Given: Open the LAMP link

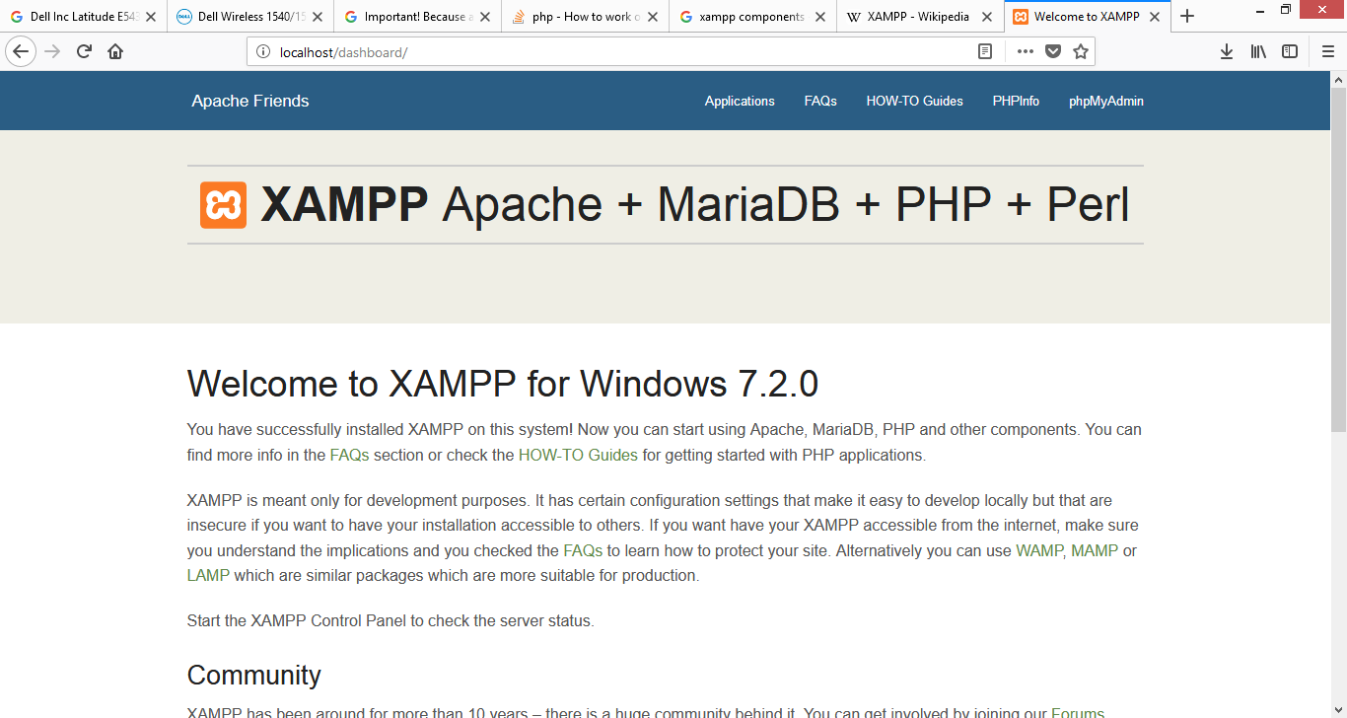Looking at the screenshot, I should tap(208, 575).
